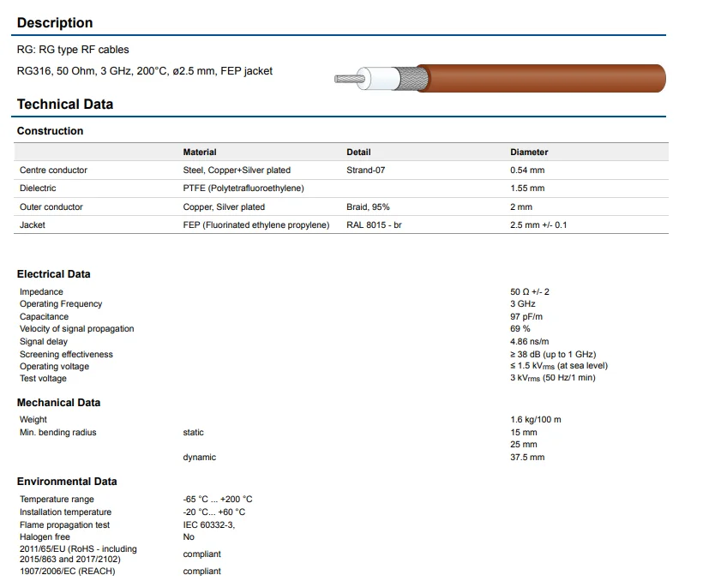Viewport: 709px width, 587px height.
Task: Click the 'RAL 8015 - br' cell
Action: click(374, 225)
